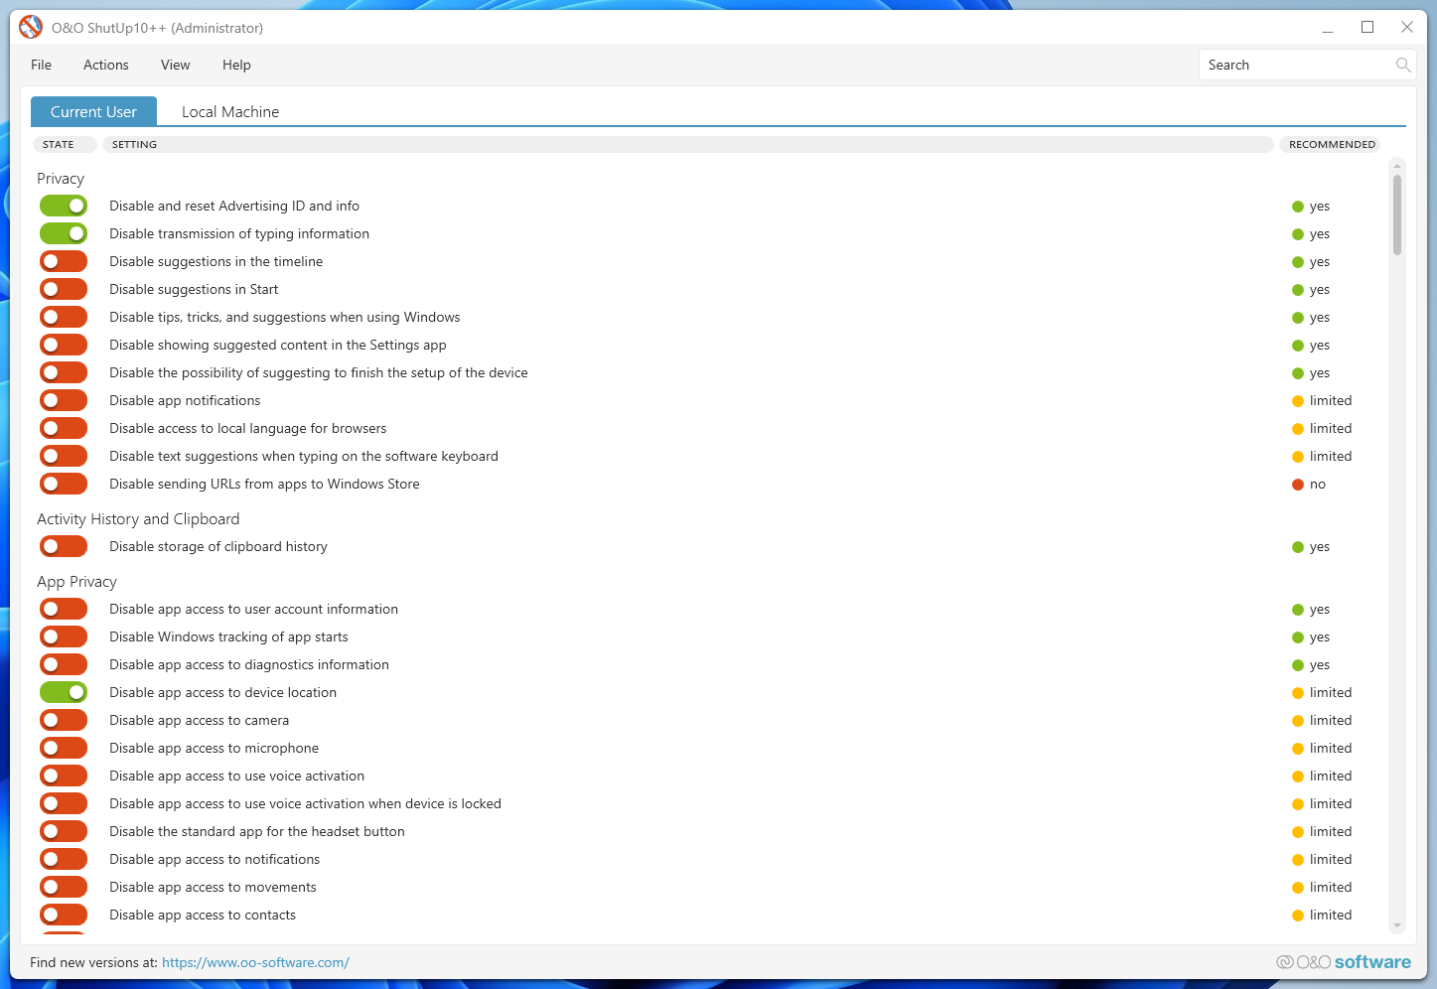The width and height of the screenshot is (1437, 989).
Task: Select 'Disable the possibility of suggesting to finish the setup'
Action: (319, 372)
